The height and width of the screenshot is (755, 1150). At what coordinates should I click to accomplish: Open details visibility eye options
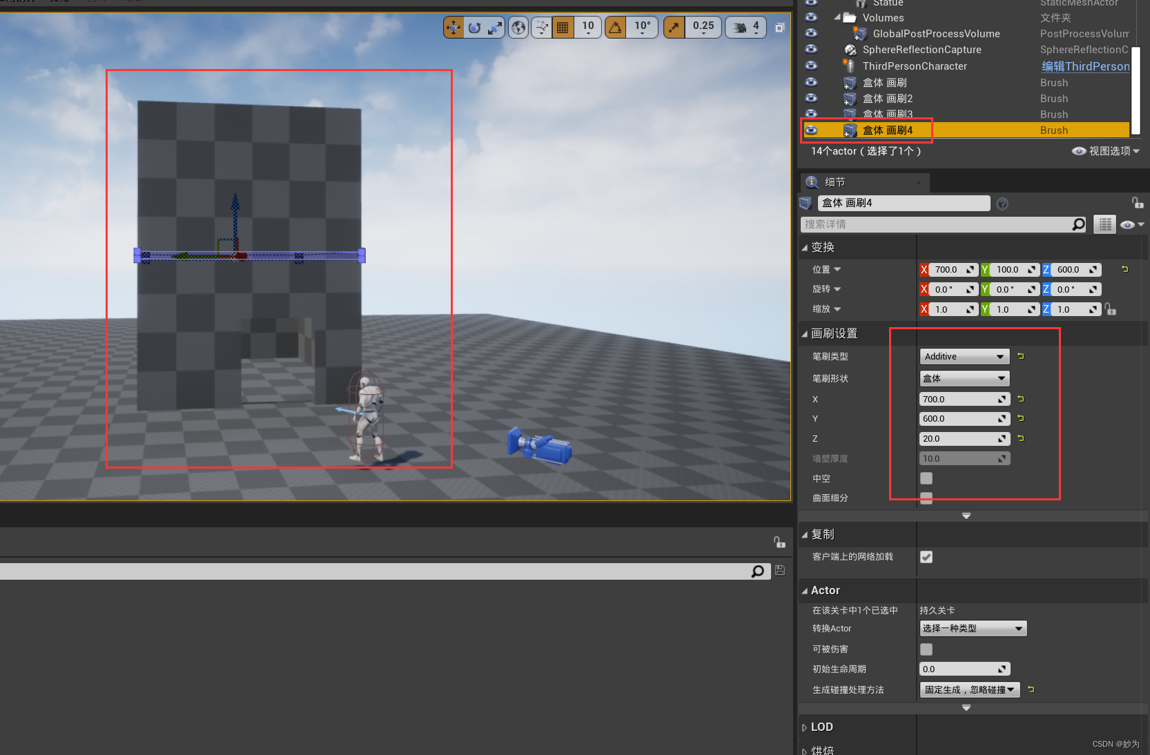pyautogui.click(x=1131, y=224)
